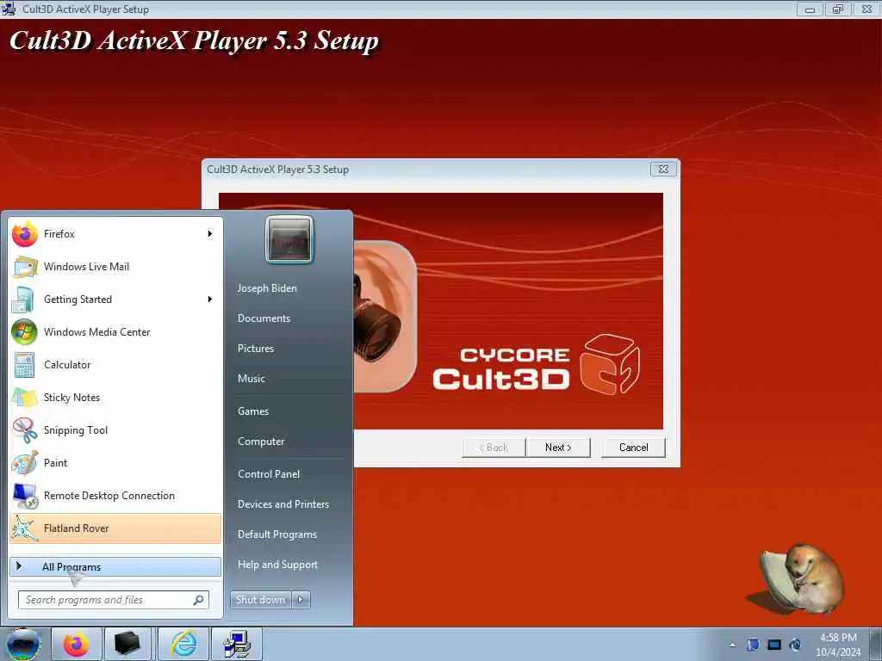The width and height of the screenshot is (882, 661).
Task: Click the volume tray icon
Action: coord(795,645)
